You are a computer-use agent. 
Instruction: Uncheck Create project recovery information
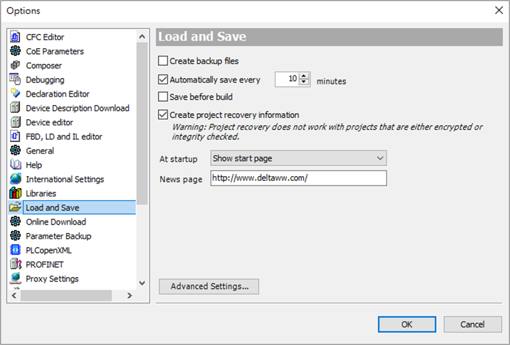(x=163, y=115)
